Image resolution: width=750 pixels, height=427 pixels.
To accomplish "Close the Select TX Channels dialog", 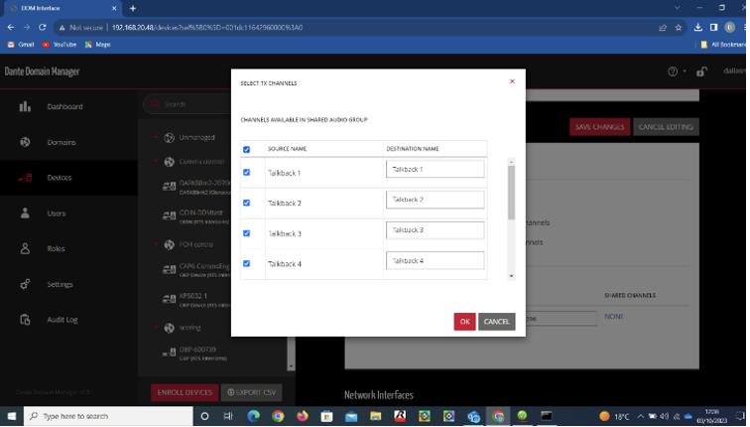I will pyautogui.click(x=512, y=81).
